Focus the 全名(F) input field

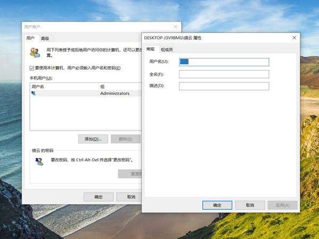[x=224, y=74]
